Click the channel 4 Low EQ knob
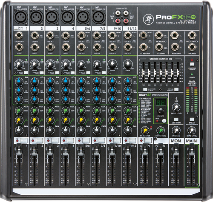 [66, 99]
